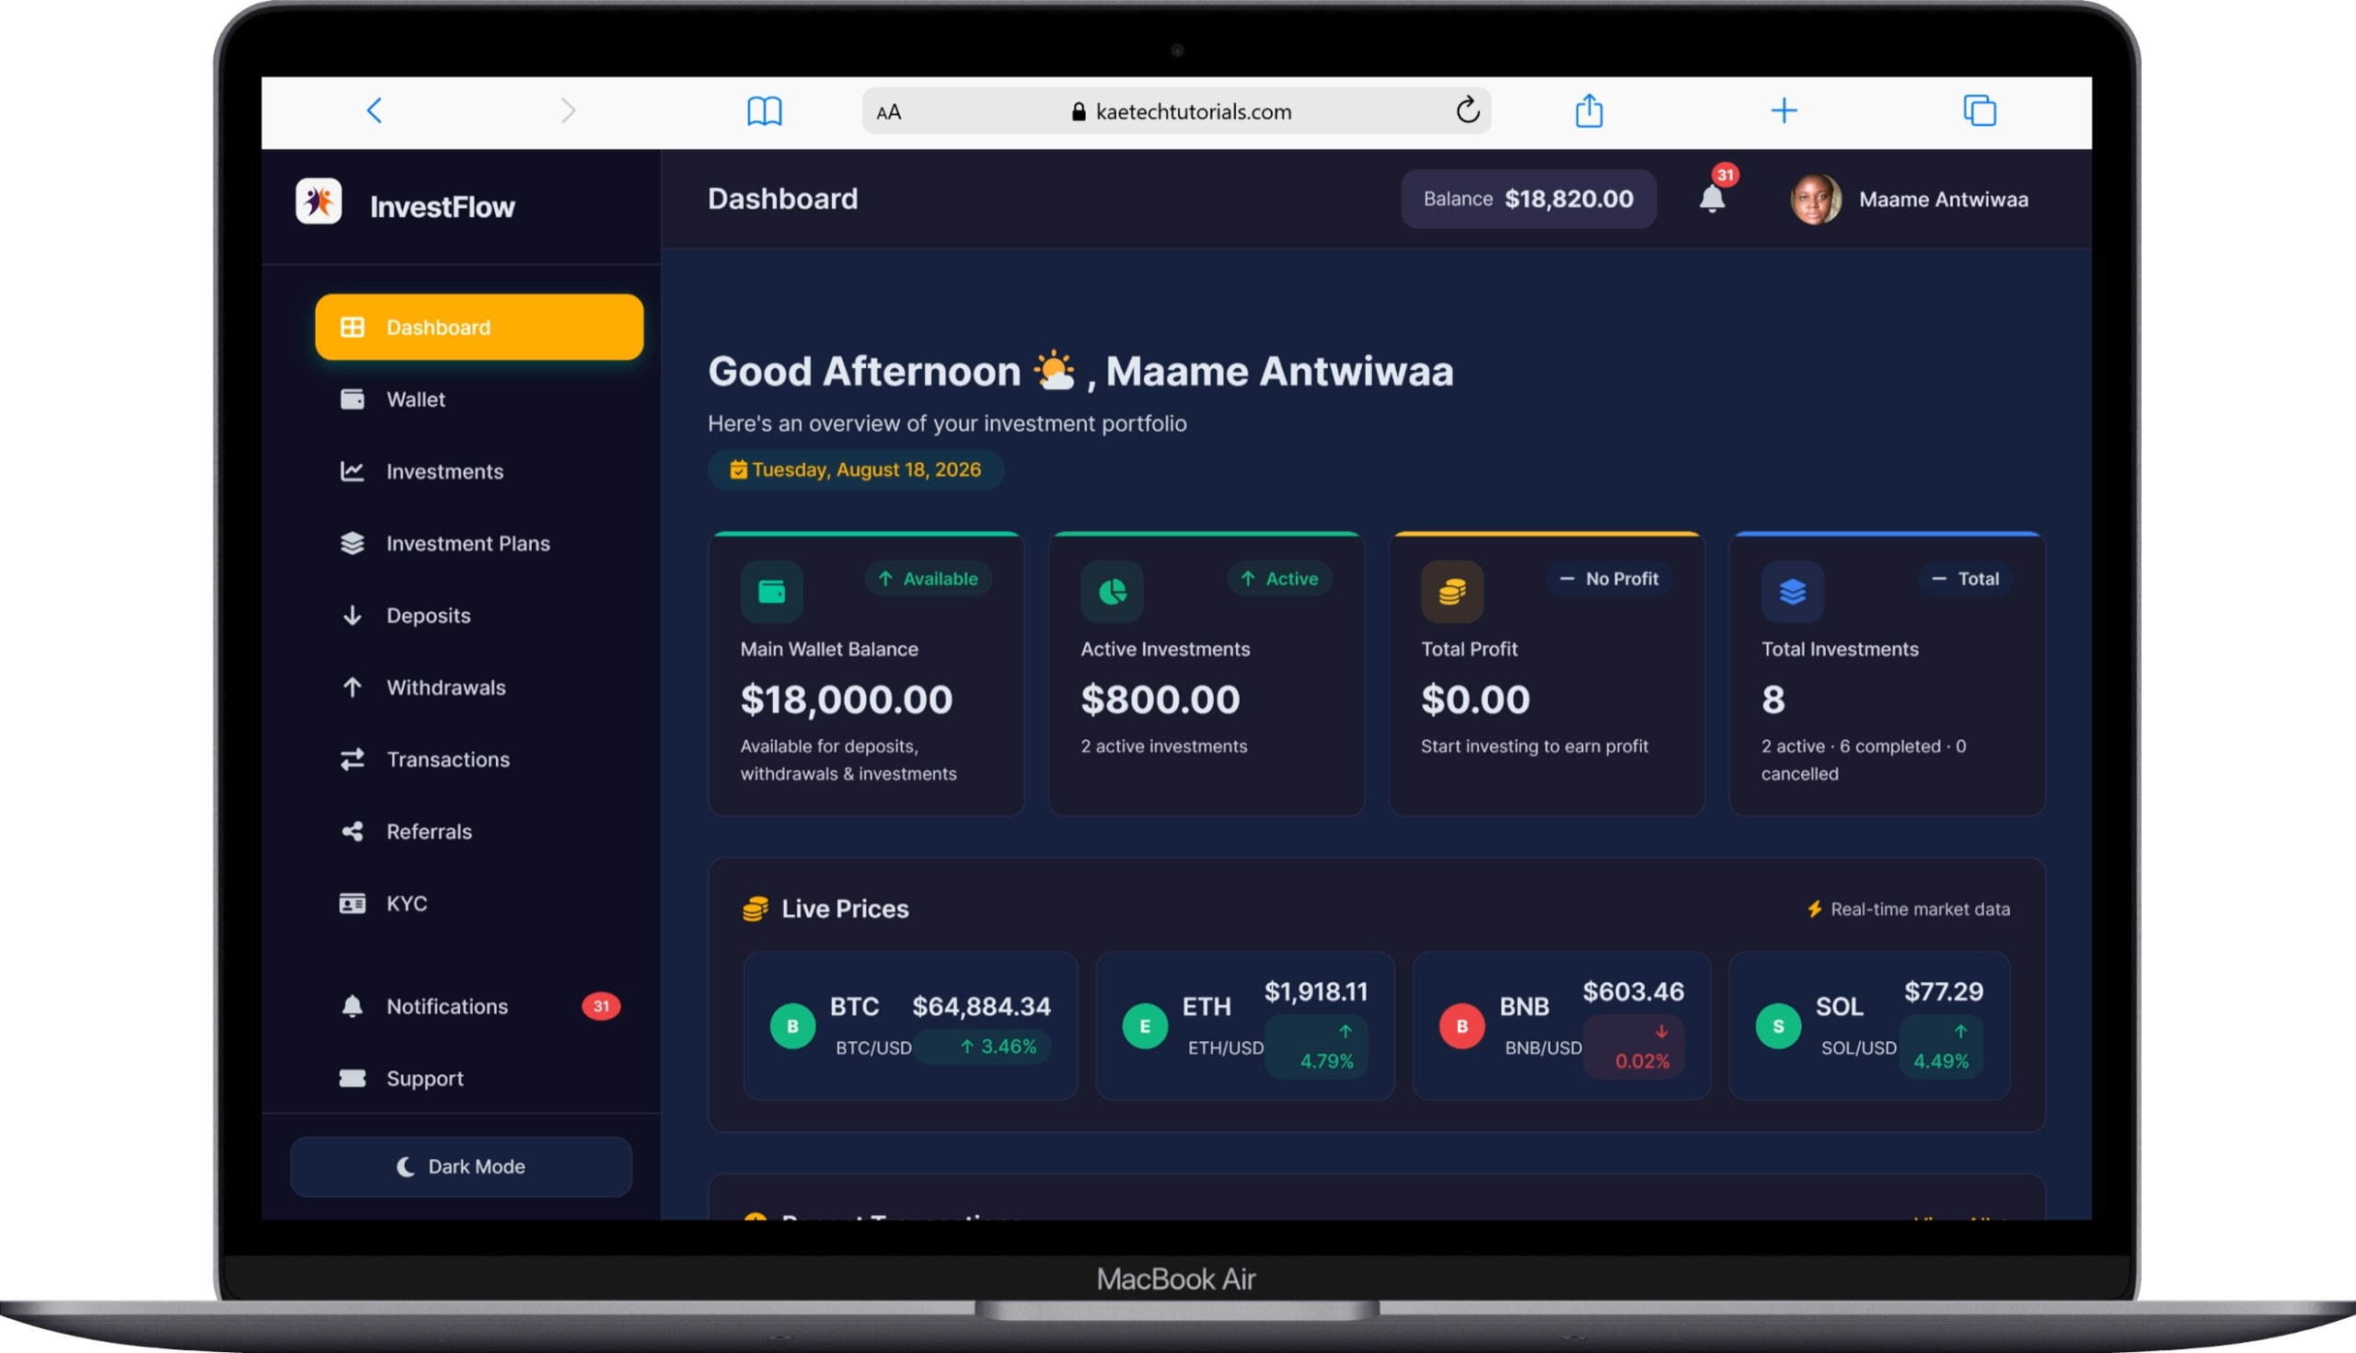Open Support in the sidebar

click(x=479, y=1078)
